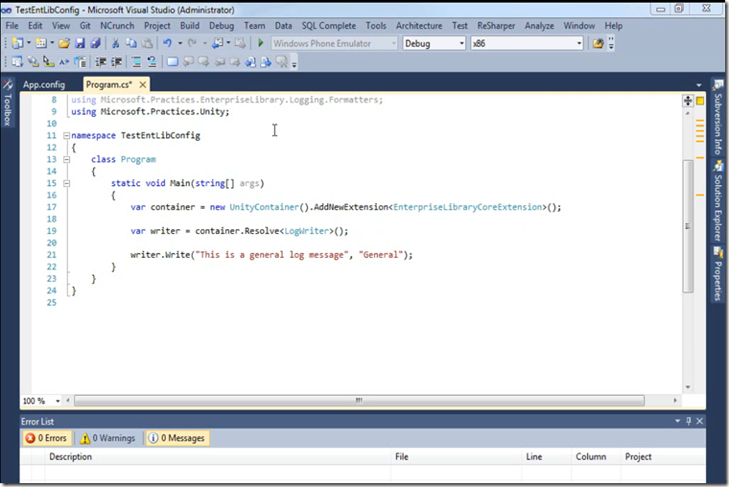Sort Error List by File column
This screenshot has width=729, height=487.
457,456
